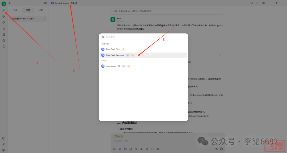
Task: Collapse the sidebar panel toggle icon
Action: click(10, 3)
